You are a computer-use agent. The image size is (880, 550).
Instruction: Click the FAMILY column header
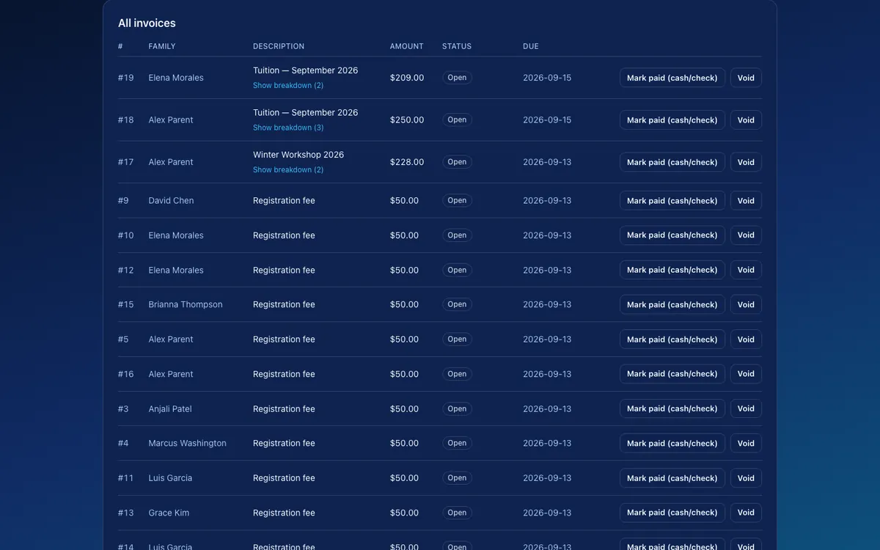point(162,46)
